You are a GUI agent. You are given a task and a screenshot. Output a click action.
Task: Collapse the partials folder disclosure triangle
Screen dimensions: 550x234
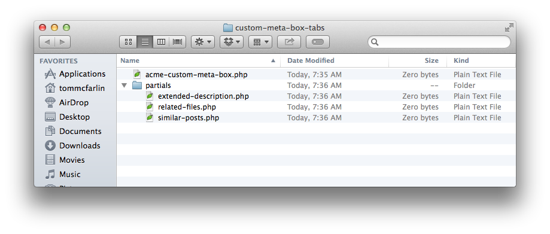(124, 85)
